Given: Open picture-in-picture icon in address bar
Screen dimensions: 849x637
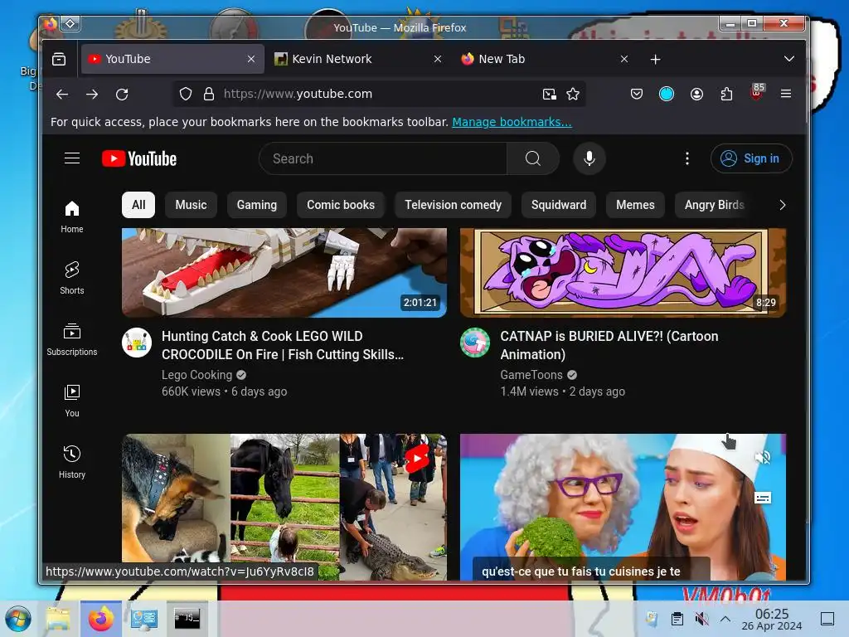Looking at the screenshot, I should 550,95.
